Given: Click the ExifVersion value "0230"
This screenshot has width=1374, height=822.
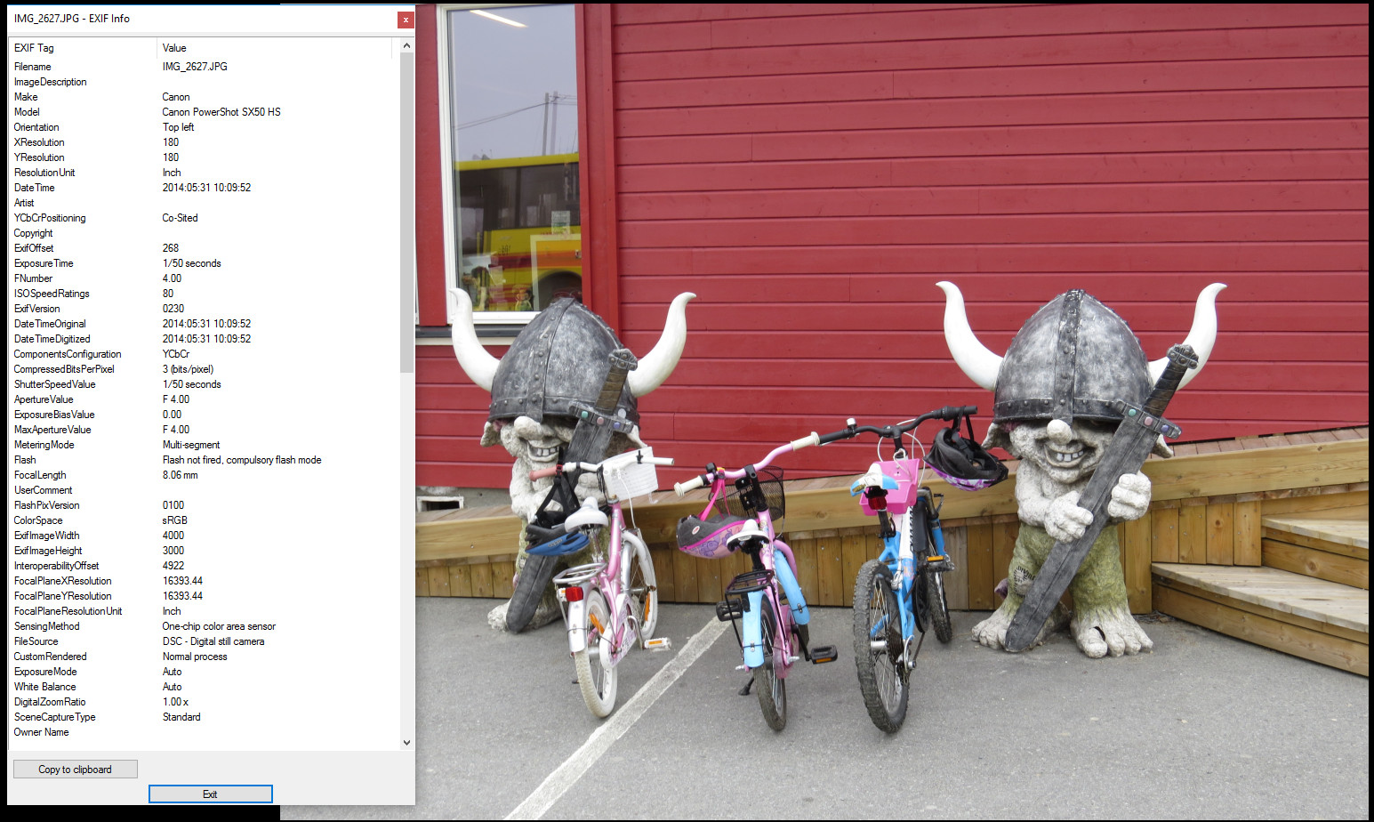Looking at the screenshot, I should 173,309.
